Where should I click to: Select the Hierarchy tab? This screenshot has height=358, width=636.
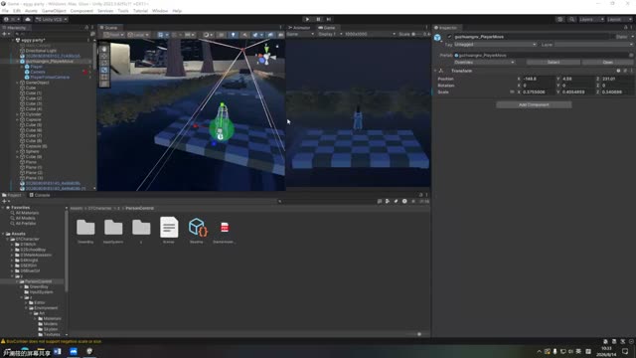pyautogui.click(x=15, y=28)
